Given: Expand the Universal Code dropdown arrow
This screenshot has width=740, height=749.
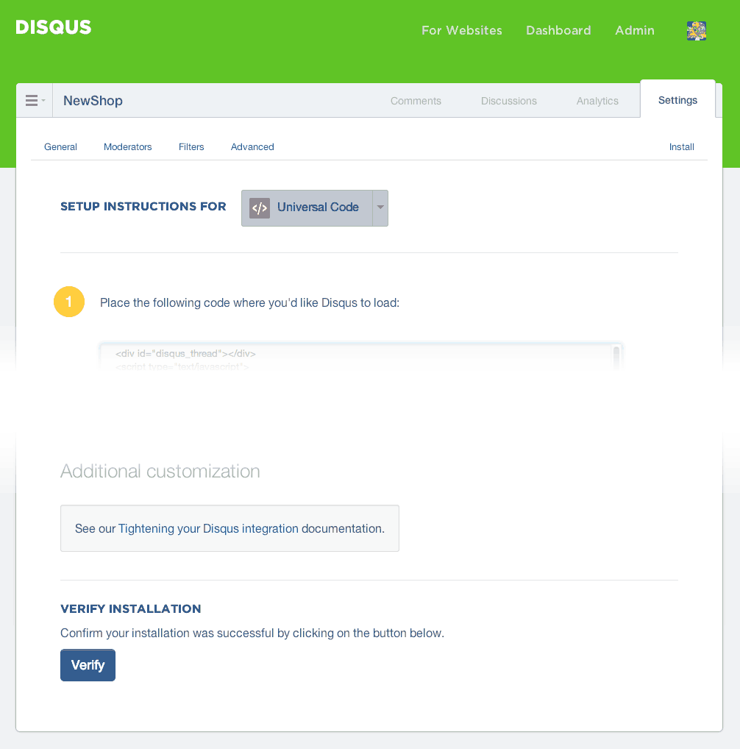Looking at the screenshot, I should pyautogui.click(x=380, y=207).
